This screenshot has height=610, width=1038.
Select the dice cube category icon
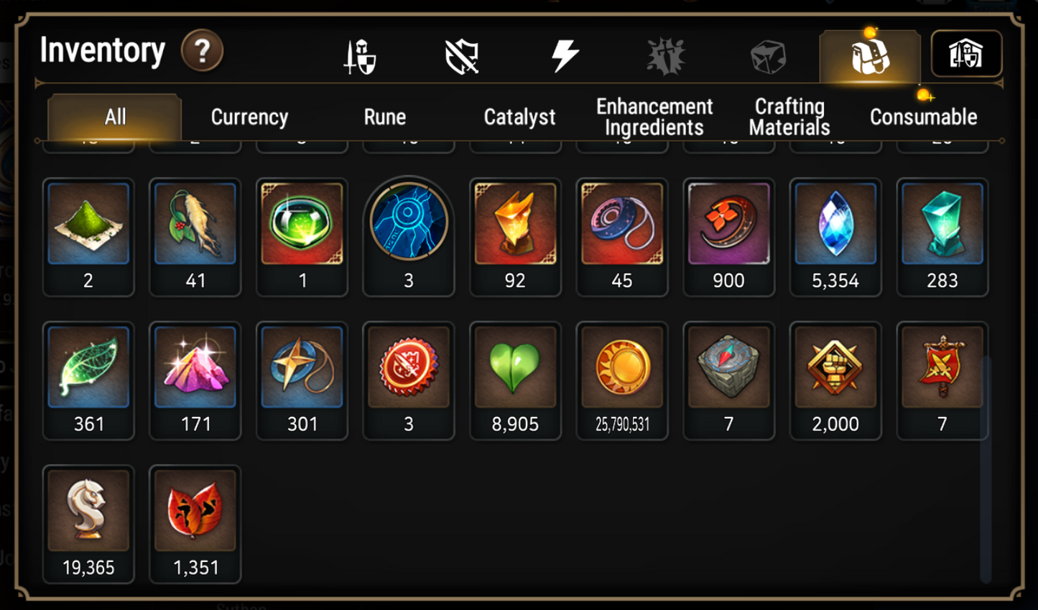pos(768,57)
